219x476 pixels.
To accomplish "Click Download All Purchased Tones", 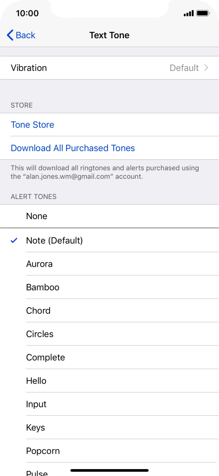I will 72,148.
